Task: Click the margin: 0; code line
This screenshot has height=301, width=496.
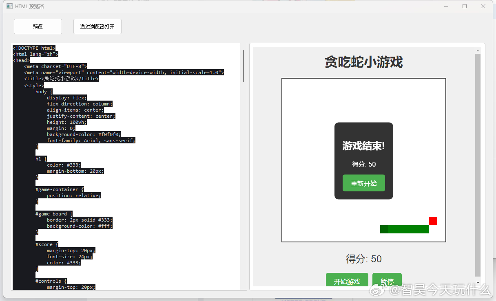Action: pyautogui.click(x=61, y=128)
